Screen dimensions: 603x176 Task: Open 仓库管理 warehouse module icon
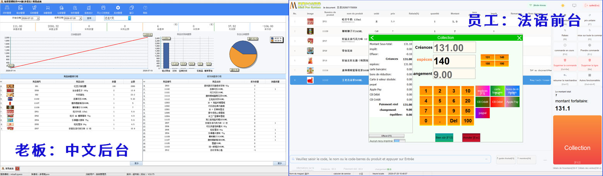pyautogui.click(x=61, y=9)
